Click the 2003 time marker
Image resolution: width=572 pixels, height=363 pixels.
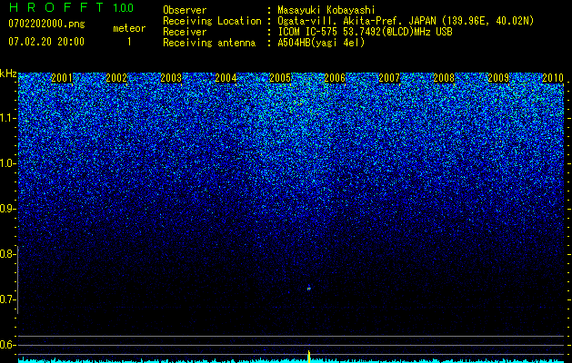click(171, 78)
